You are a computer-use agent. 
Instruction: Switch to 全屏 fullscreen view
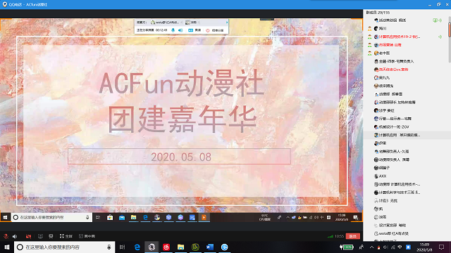point(66,236)
